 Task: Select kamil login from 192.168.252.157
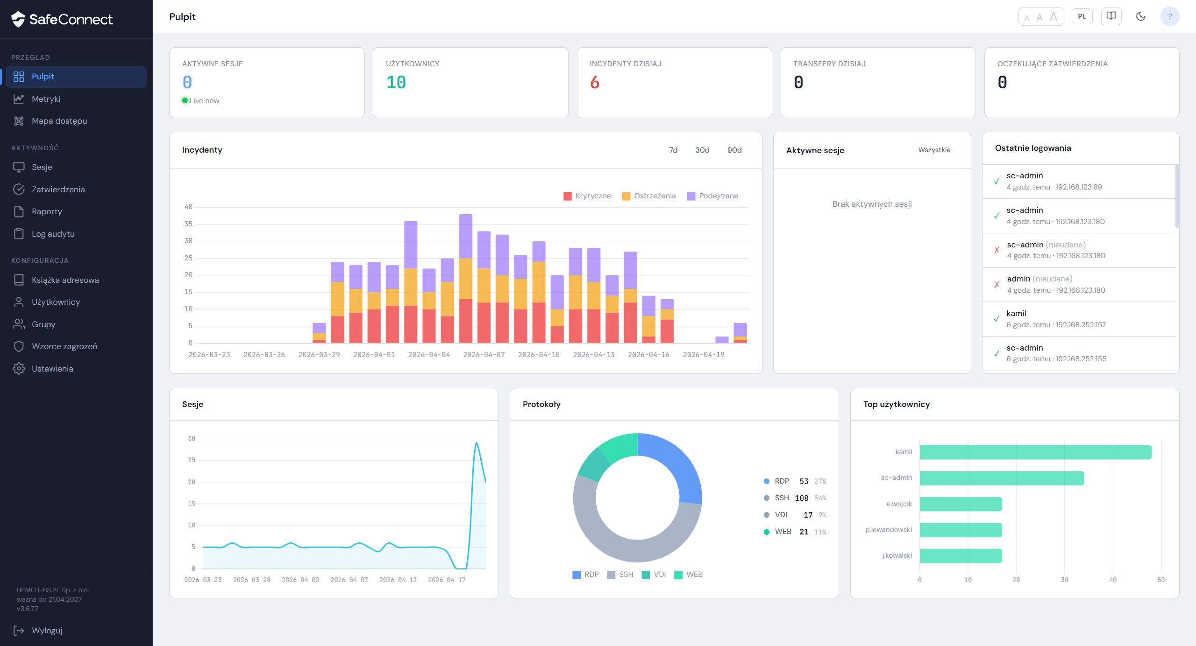point(1079,319)
